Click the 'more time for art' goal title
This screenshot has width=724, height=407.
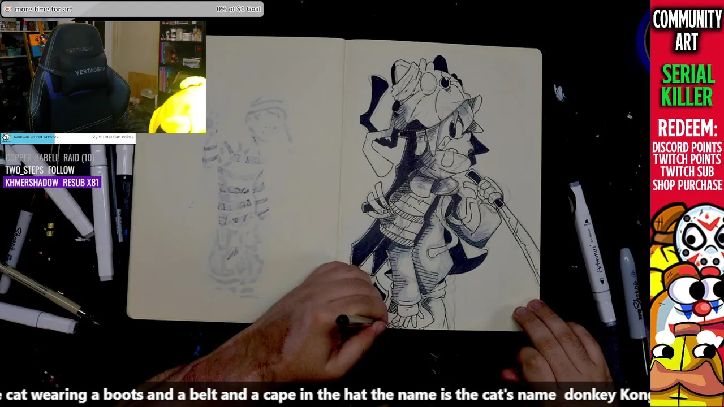(44, 9)
